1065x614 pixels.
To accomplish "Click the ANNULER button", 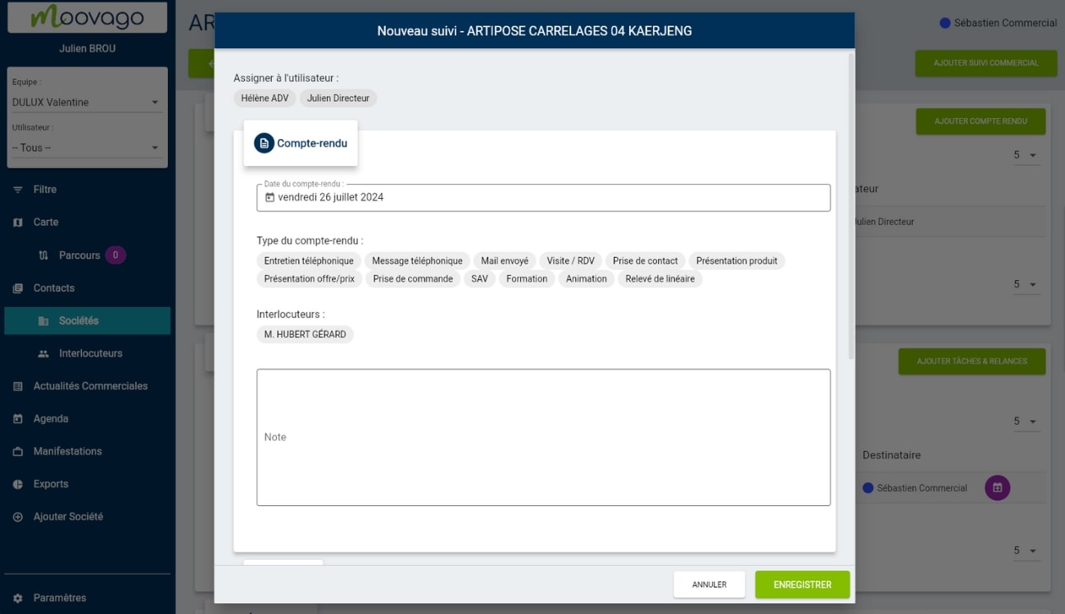I will point(709,585).
